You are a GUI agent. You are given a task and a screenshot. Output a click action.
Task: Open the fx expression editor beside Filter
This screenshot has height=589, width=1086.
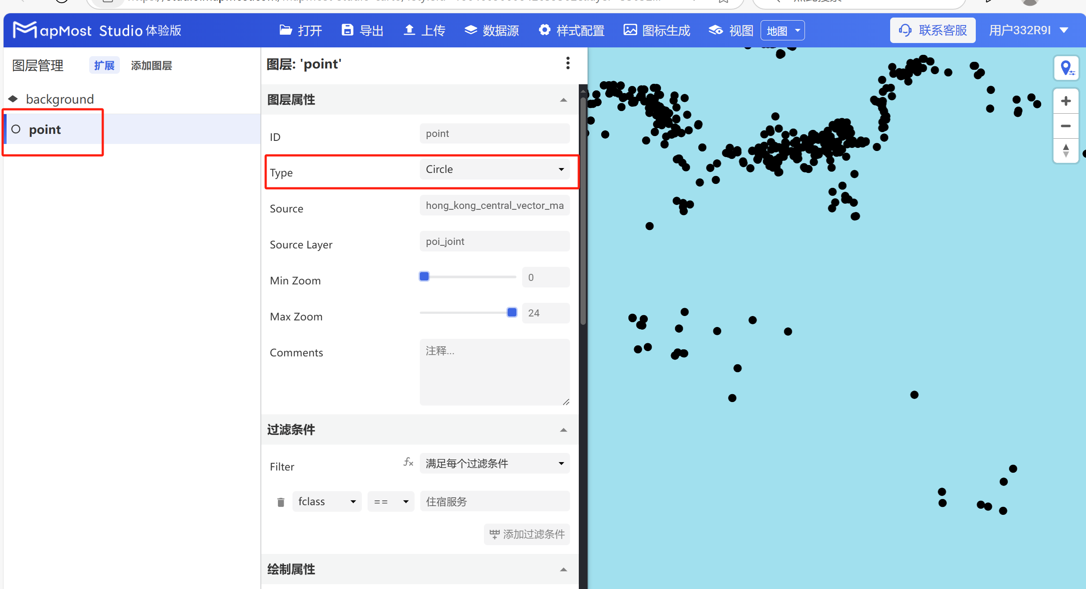[408, 462]
